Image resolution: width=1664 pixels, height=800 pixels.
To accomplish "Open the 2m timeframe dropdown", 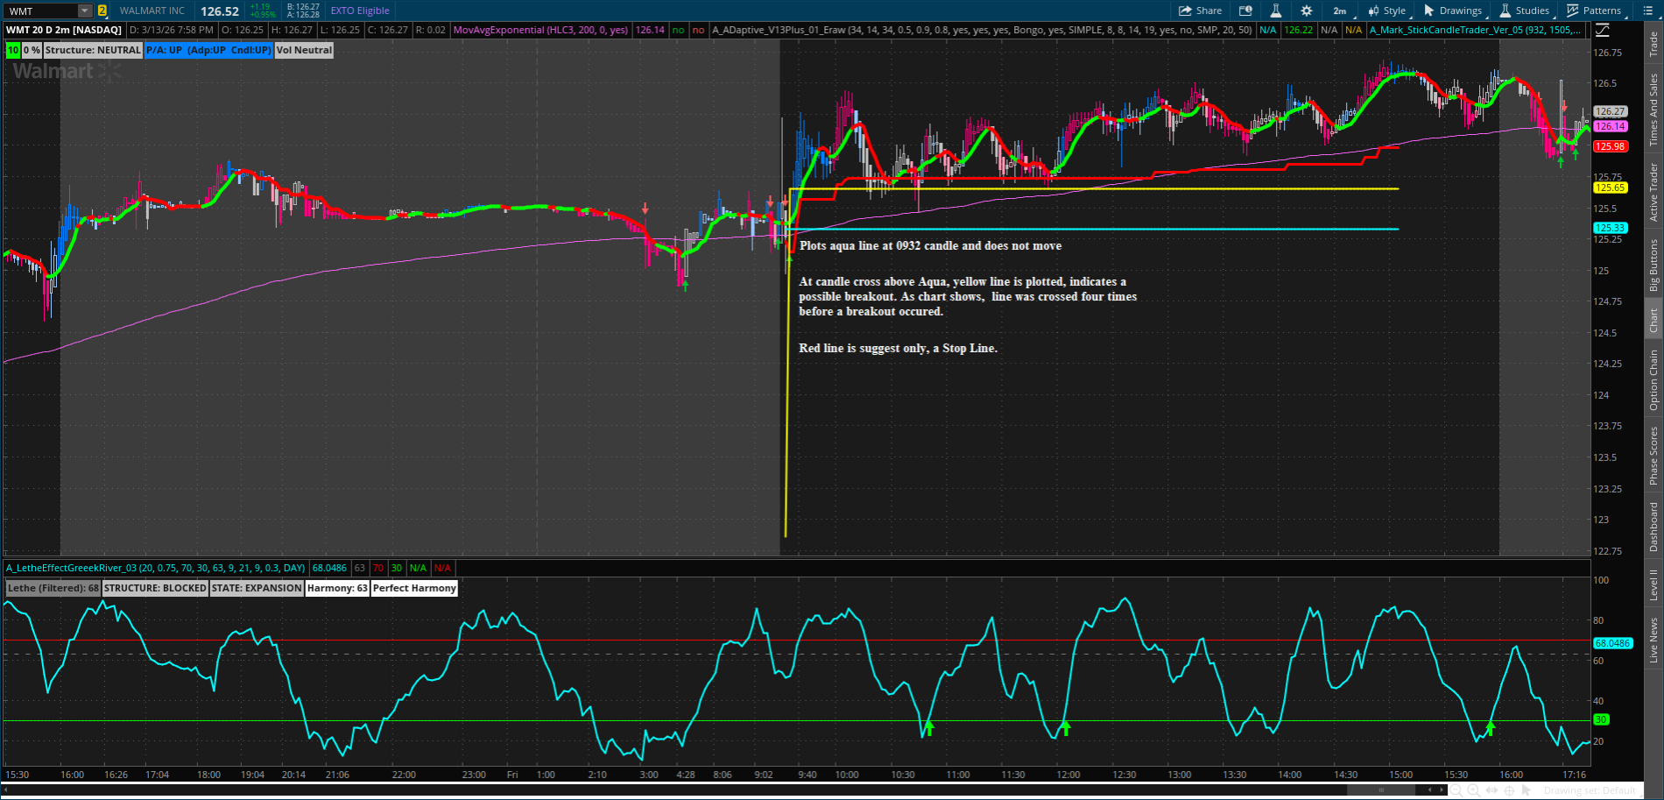I will click(x=1340, y=11).
